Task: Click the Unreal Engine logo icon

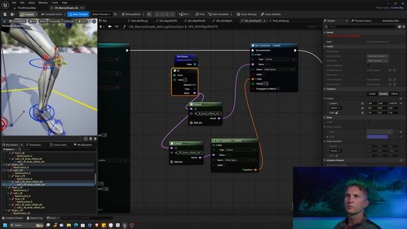Action: click(5, 4)
